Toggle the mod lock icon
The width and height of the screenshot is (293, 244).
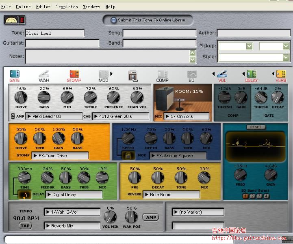tap(128, 156)
